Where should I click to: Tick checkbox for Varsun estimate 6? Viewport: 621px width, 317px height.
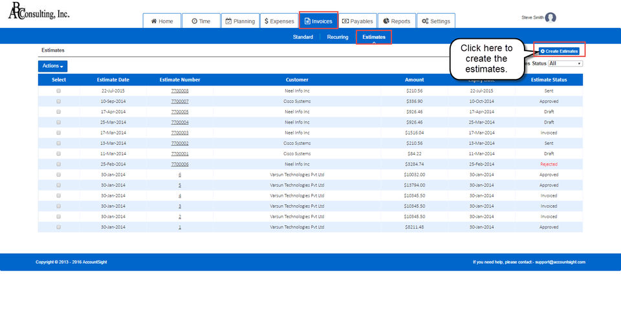click(x=59, y=175)
